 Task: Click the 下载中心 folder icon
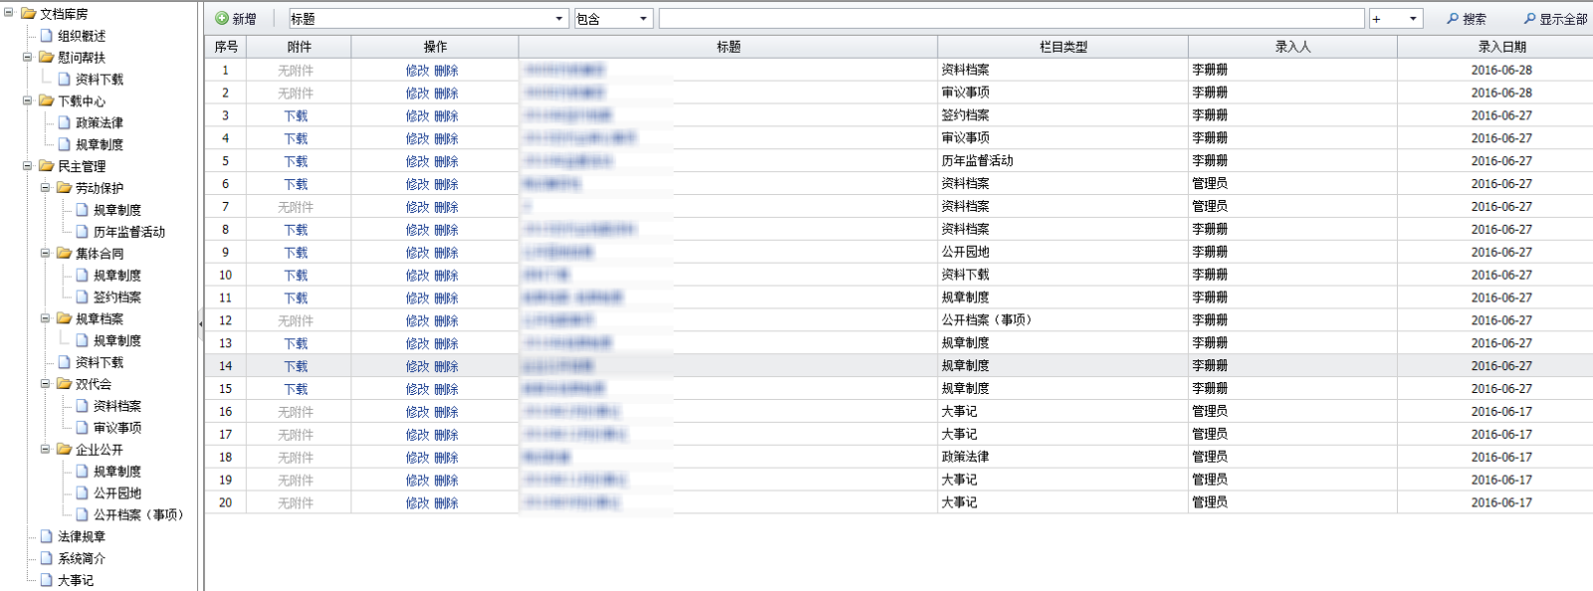[46, 101]
